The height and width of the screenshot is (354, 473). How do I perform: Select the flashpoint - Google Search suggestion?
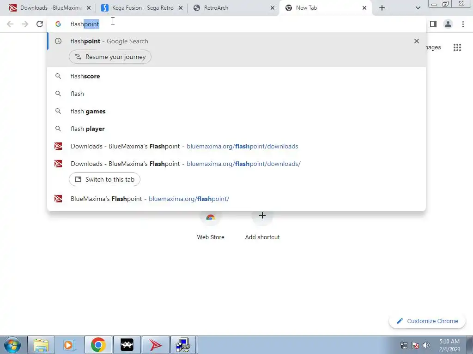coord(237,41)
